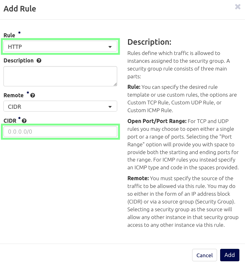245x265 pixels.
Task: Open the Rule dropdown showing HTTP
Action: (60, 47)
